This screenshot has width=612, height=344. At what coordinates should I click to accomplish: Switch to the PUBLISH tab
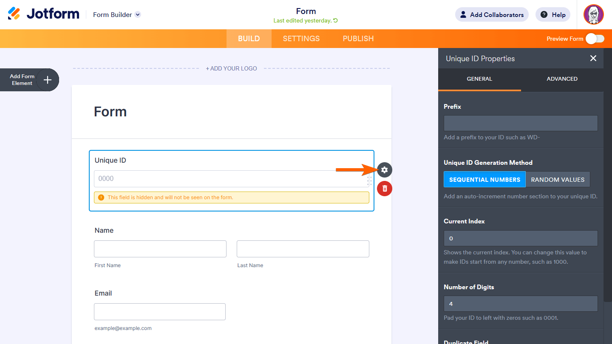pos(358,39)
